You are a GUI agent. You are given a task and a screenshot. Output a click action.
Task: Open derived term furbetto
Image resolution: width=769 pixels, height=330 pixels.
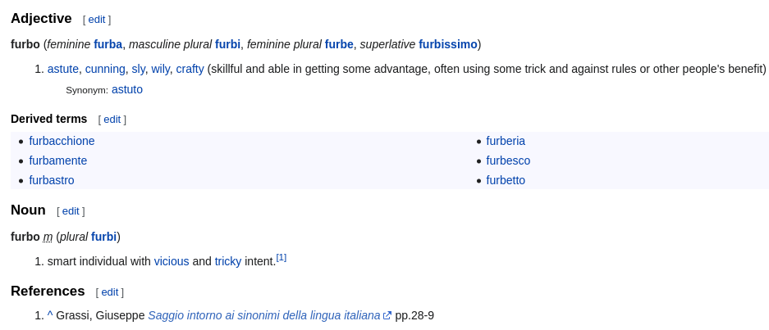506,180
